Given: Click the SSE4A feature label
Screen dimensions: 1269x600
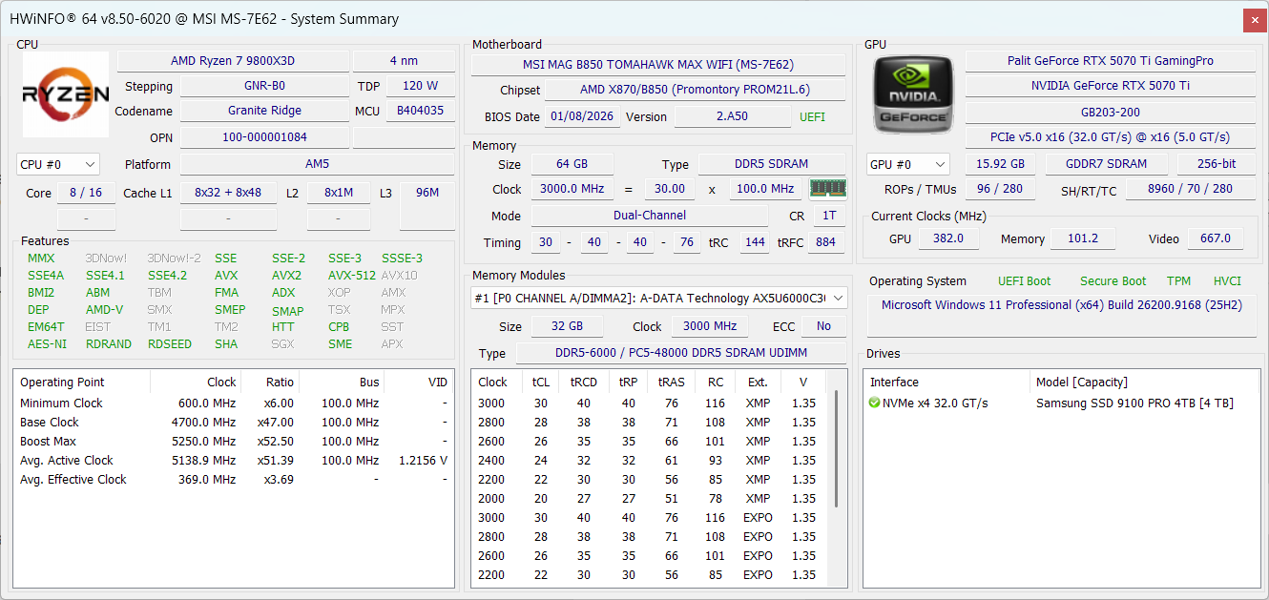Looking at the screenshot, I should pyautogui.click(x=46, y=276).
